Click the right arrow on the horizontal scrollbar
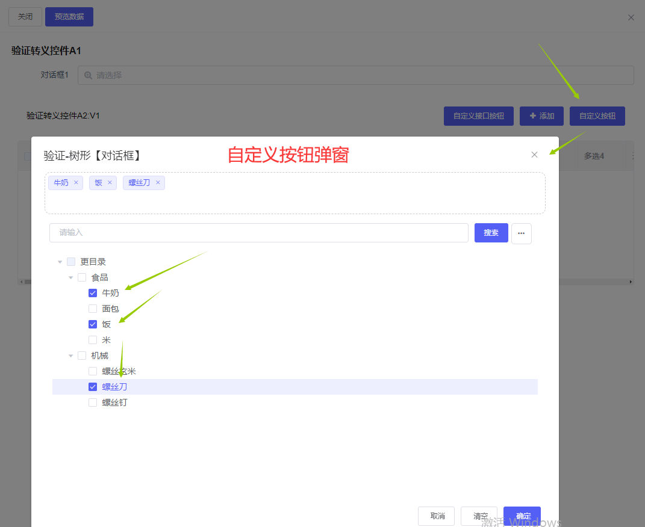This screenshot has width=645, height=527. (x=631, y=282)
